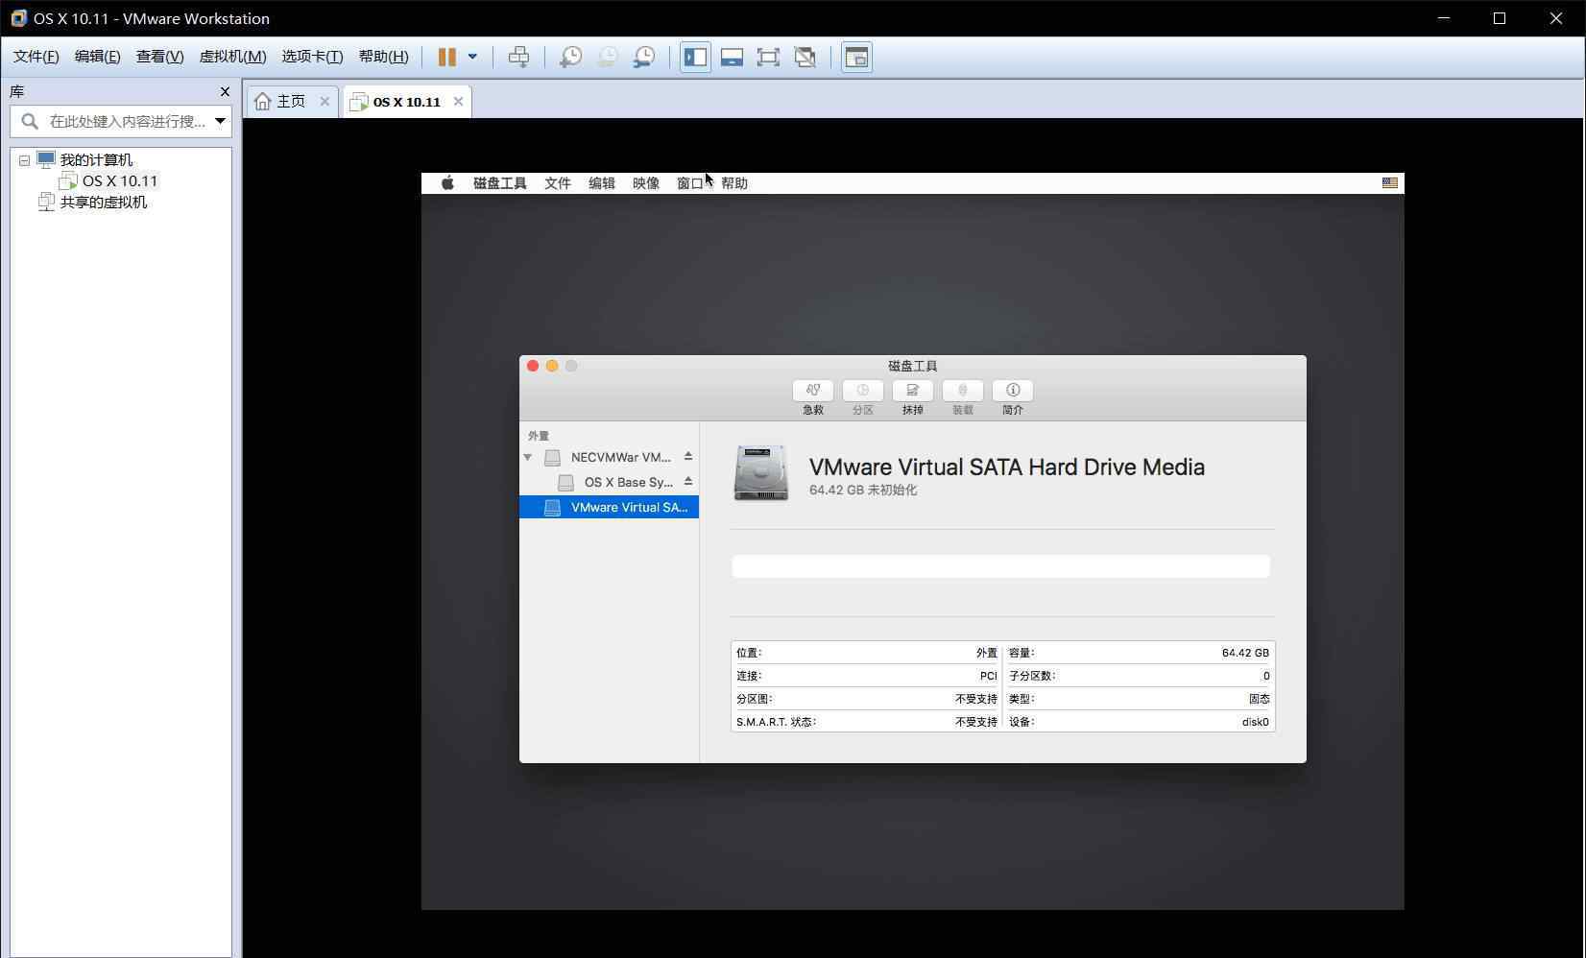The height and width of the screenshot is (958, 1586).
Task: Click the VMware Virtual SATA Hard Drive Media title
Action: tap(1007, 467)
